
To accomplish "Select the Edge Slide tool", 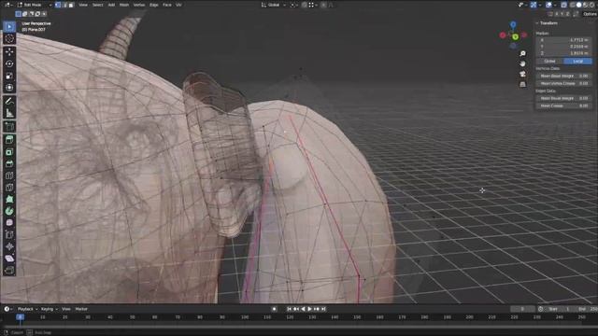I will 9,234.
